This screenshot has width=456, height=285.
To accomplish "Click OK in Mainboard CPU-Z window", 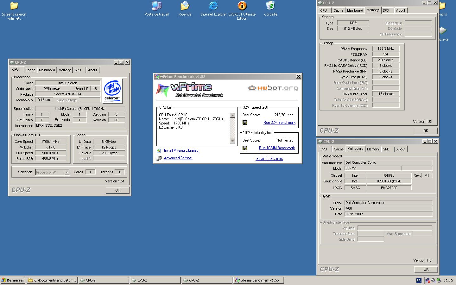I will coord(426,269).
